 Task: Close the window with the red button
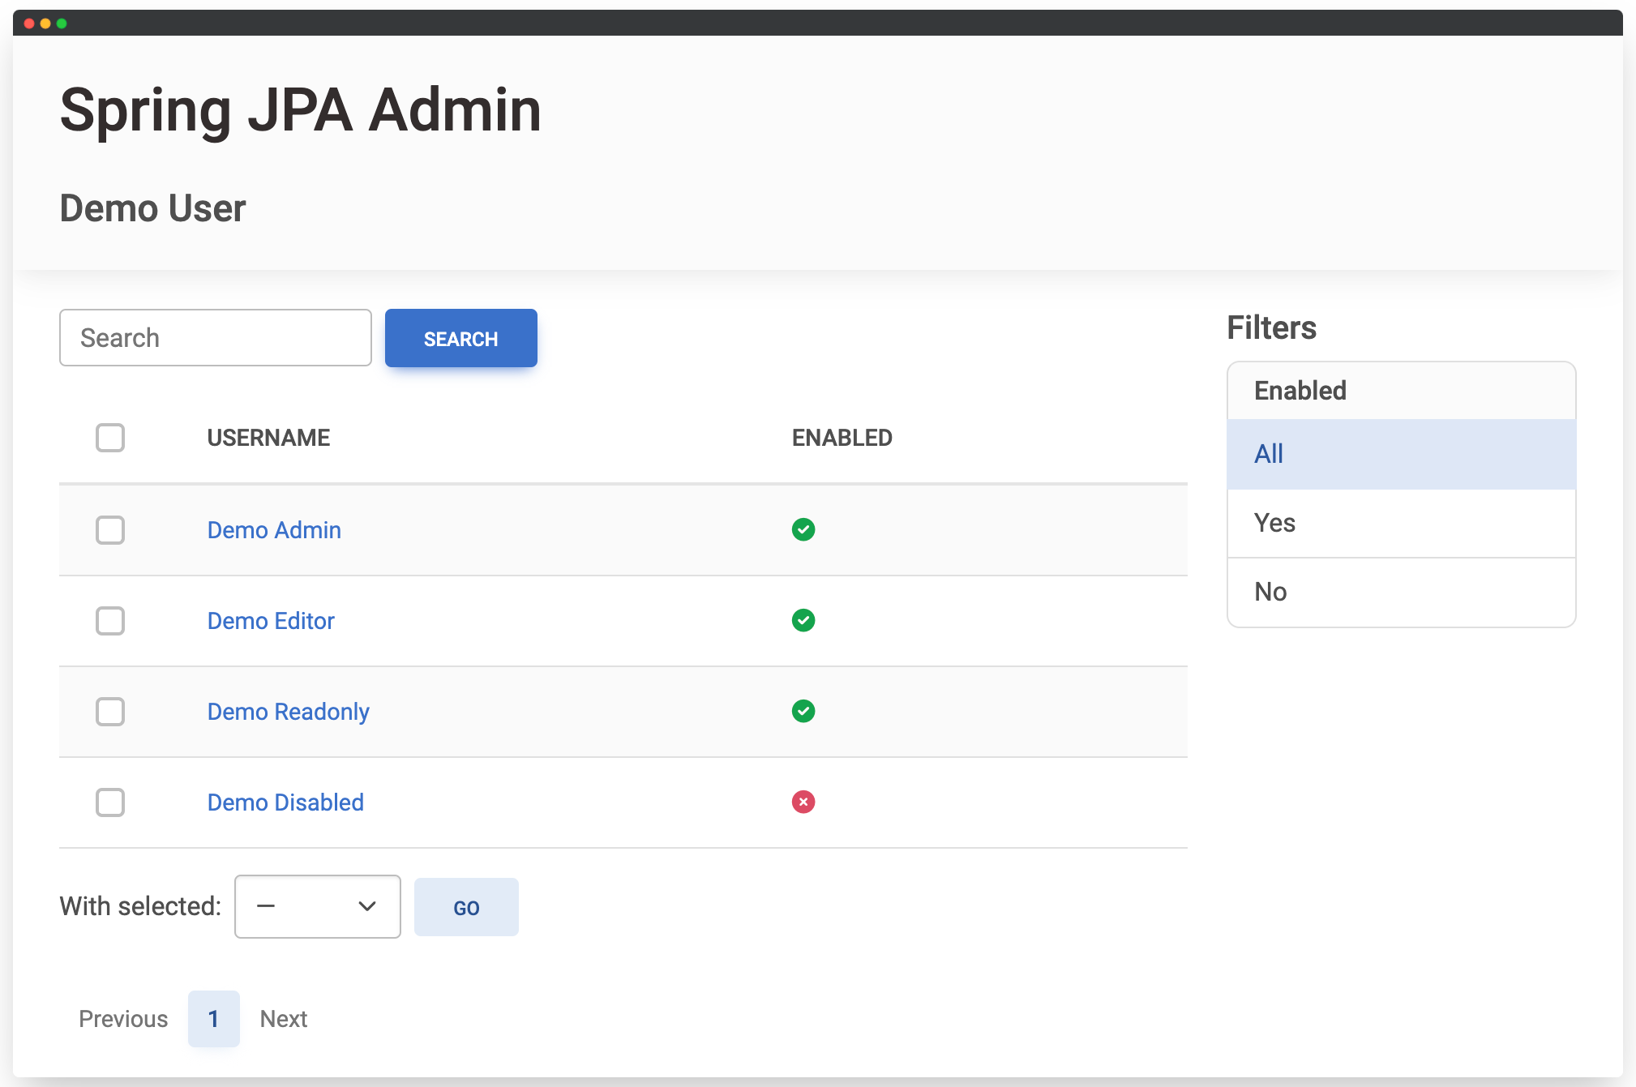[29, 24]
